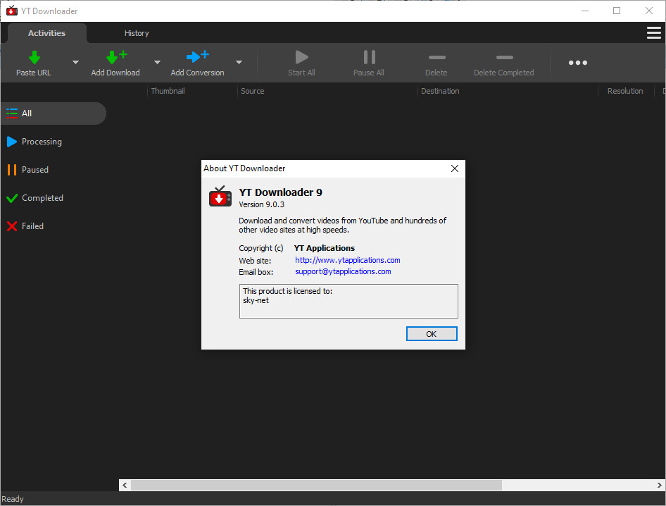666x506 pixels.
Task: Click the Pause All icon
Action: click(369, 57)
